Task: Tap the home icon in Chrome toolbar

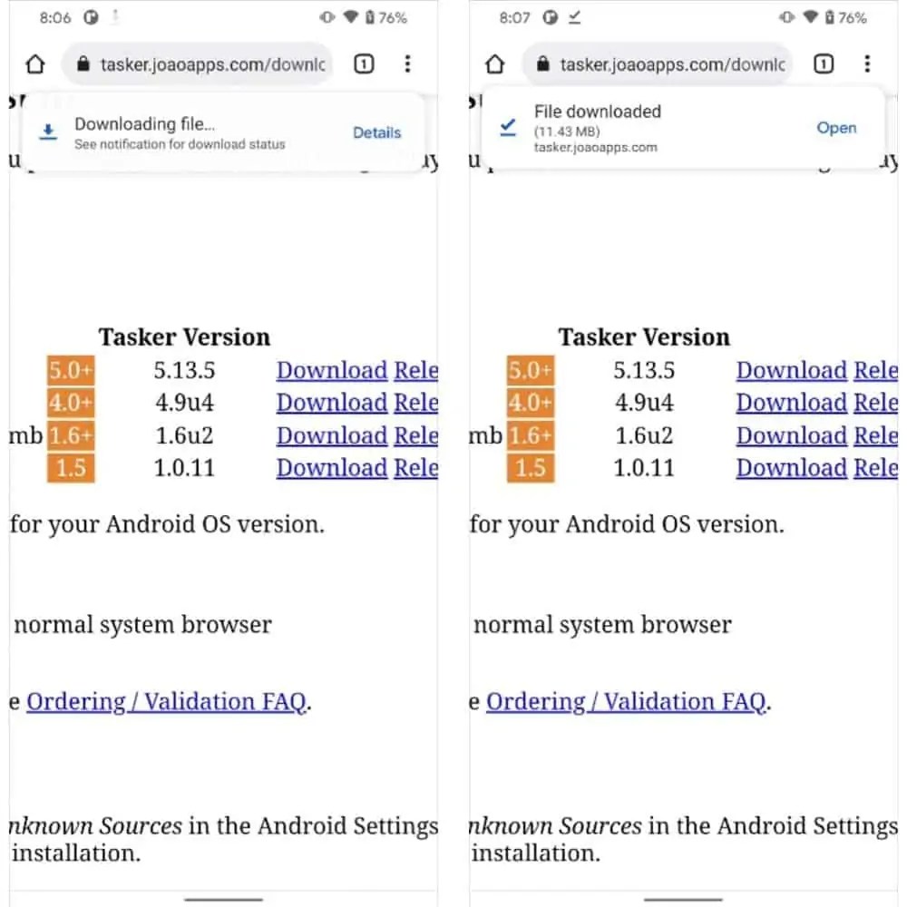Action: tap(34, 63)
